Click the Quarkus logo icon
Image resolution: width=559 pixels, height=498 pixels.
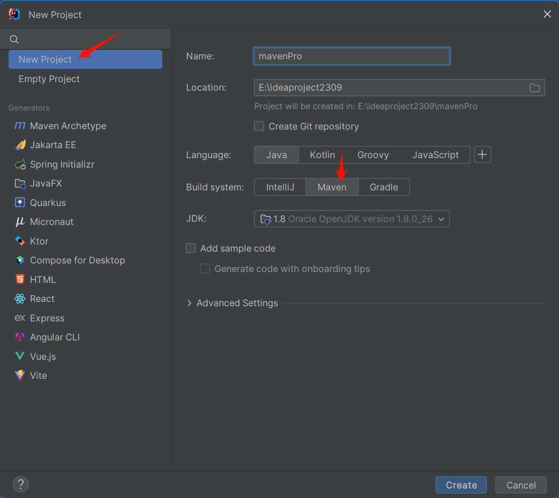(x=20, y=203)
